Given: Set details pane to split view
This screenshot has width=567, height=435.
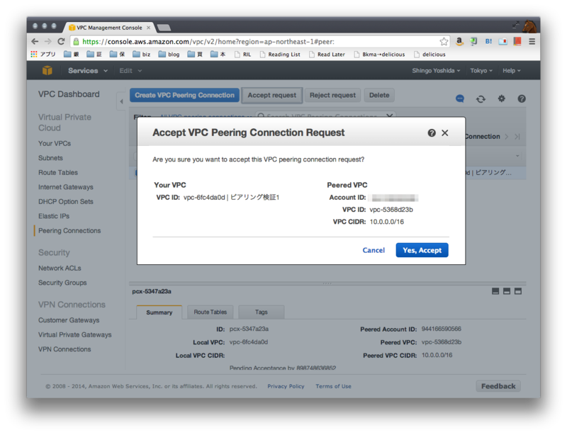Looking at the screenshot, I should coord(507,291).
